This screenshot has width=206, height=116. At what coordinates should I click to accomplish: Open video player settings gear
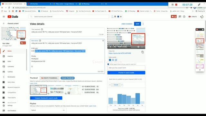[138, 47]
